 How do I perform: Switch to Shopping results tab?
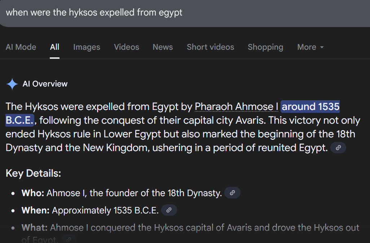tap(265, 47)
